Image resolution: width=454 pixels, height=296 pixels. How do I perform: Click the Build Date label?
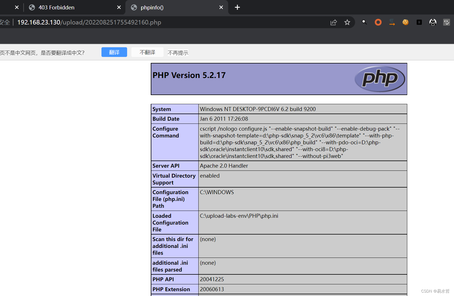pos(166,119)
